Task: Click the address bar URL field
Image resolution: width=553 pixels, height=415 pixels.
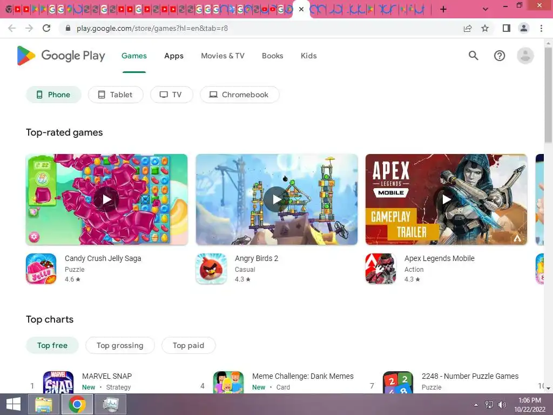Action: (x=261, y=28)
